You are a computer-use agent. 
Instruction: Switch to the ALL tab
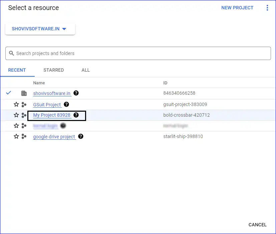click(x=85, y=70)
